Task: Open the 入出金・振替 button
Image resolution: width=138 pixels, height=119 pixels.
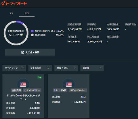Action: [x=30, y=52]
